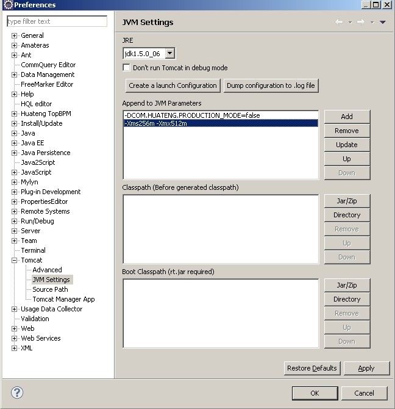Viewport: 395px width, 409px height.
Task: Click Create a launch Configuration button
Action: point(173,85)
